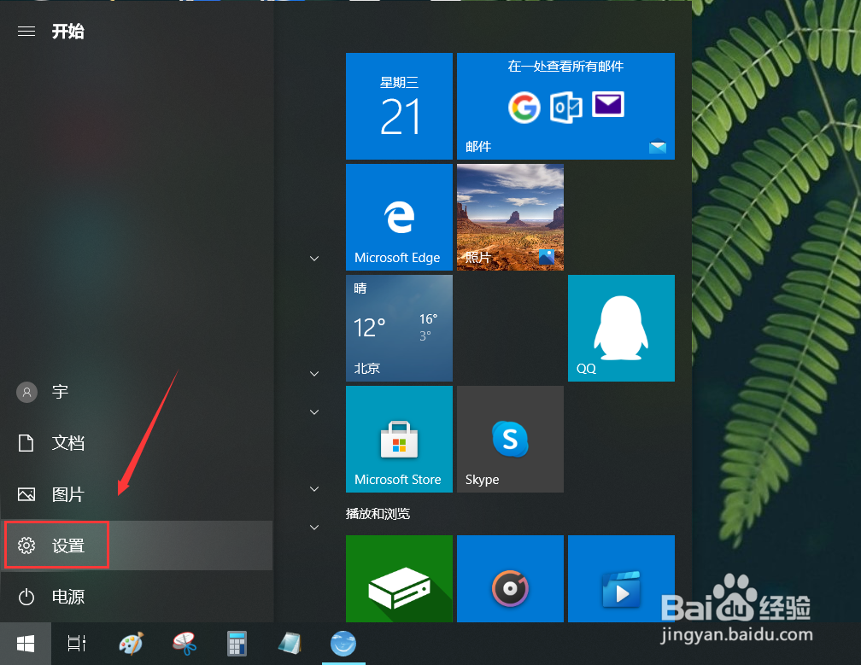Expand the first app list chevron
This screenshot has height=665, width=861.
click(314, 259)
